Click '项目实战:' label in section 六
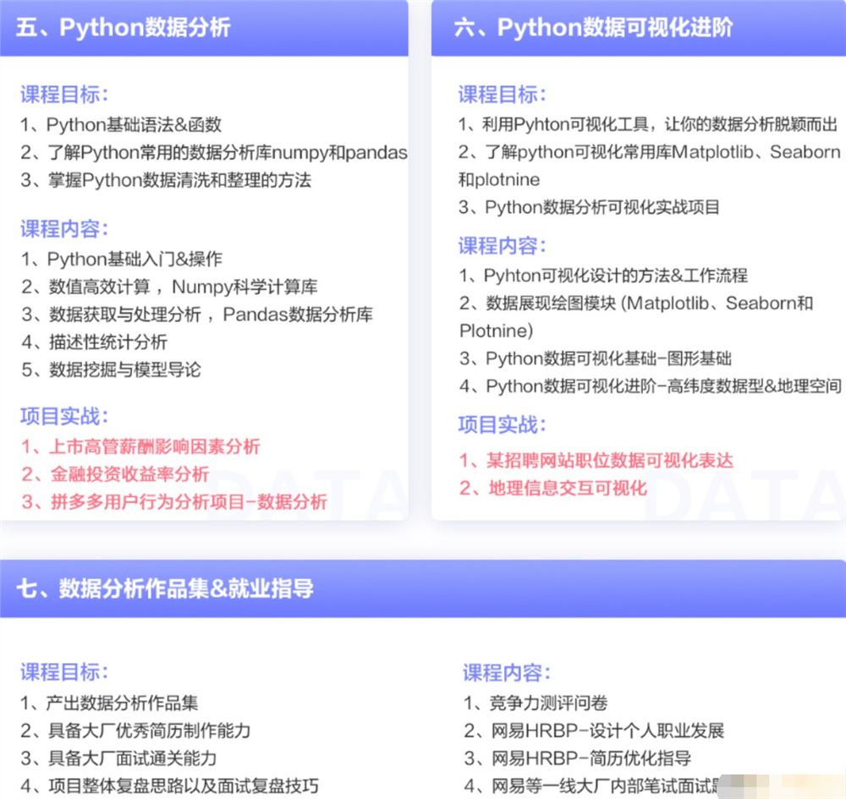The image size is (846, 799). 503,424
